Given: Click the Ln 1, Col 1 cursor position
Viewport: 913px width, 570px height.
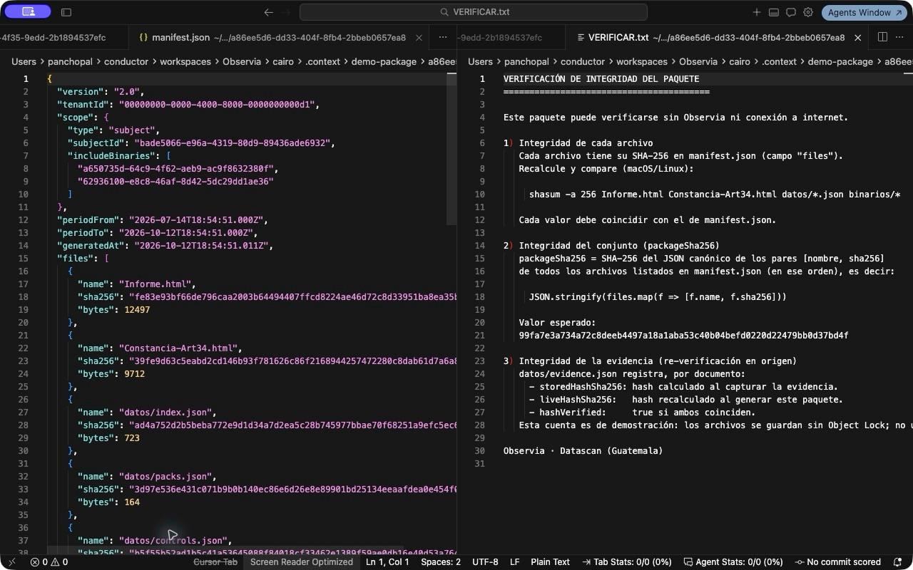Looking at the screenshot, I should pos(387,562).
